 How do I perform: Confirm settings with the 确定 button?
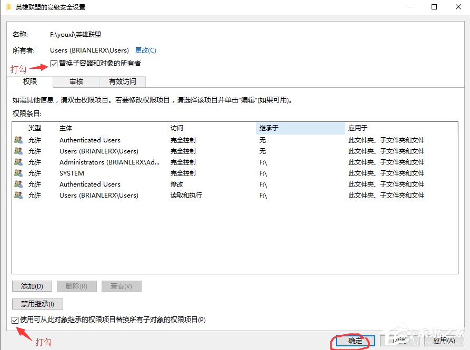pyautogui.click(x=355, y=341)
